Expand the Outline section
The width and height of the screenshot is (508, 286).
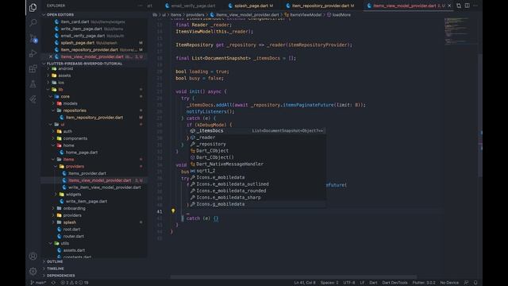click(x=55, y=261)
